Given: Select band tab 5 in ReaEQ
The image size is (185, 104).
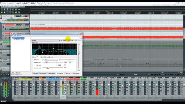Looking at the screenshot, I should click(51, 57).
